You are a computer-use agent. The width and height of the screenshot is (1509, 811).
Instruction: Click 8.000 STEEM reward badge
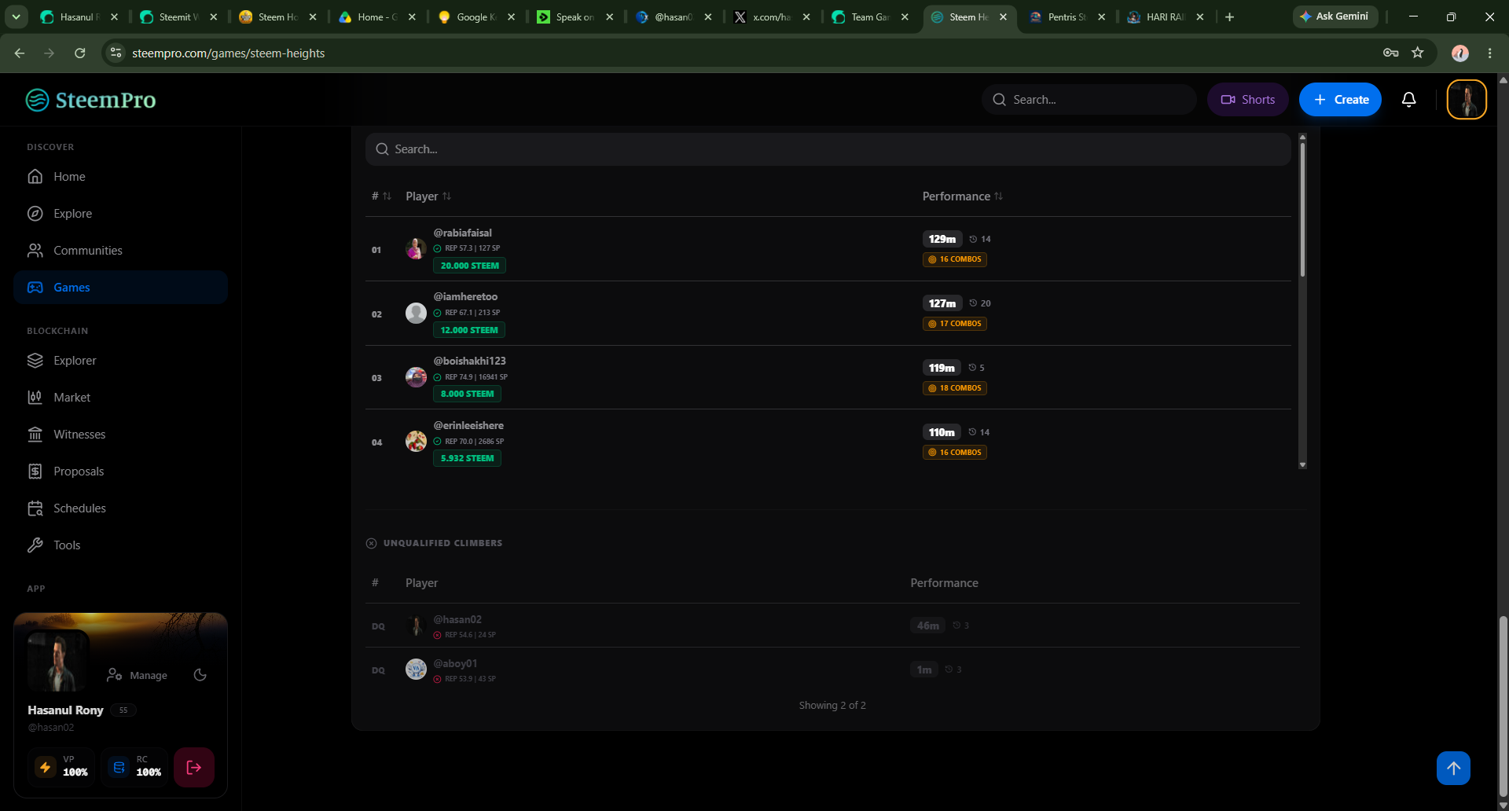click(467, 394)
